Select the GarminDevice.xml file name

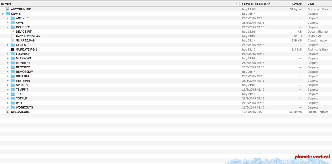[28, 36]
